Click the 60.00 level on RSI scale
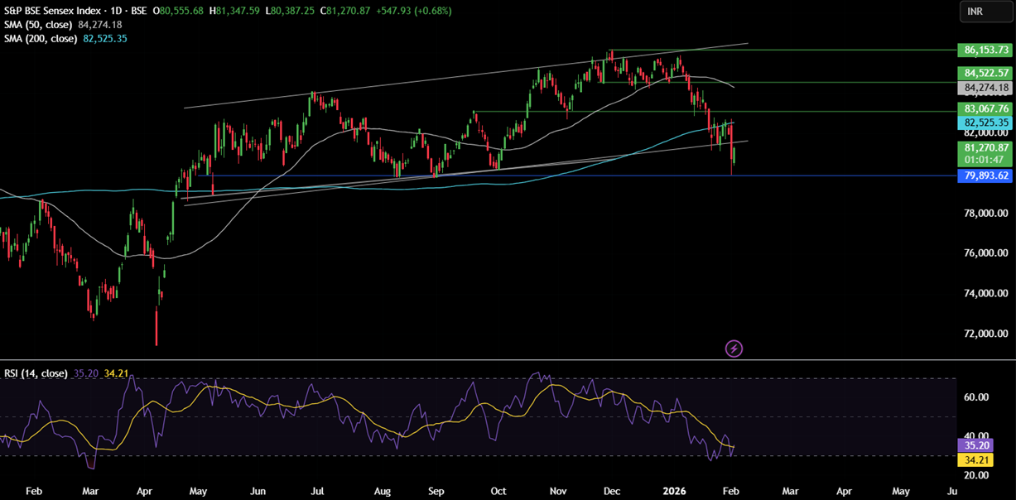The height and width of the screenshot is (500, 1016). (977, 397)
